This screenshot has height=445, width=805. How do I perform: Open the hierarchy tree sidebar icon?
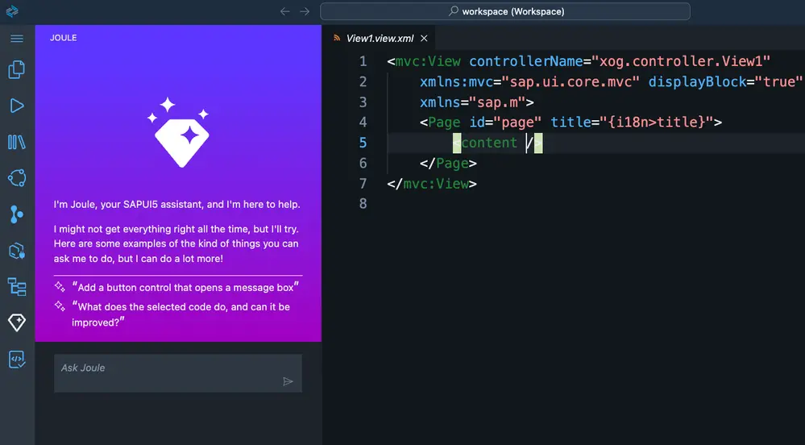(17, 287)
